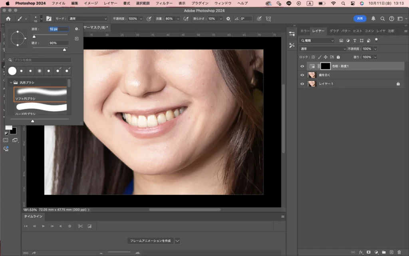The image size is (409, 256).
Task: Add a layer mask from bottom bar
Action: 368,252
